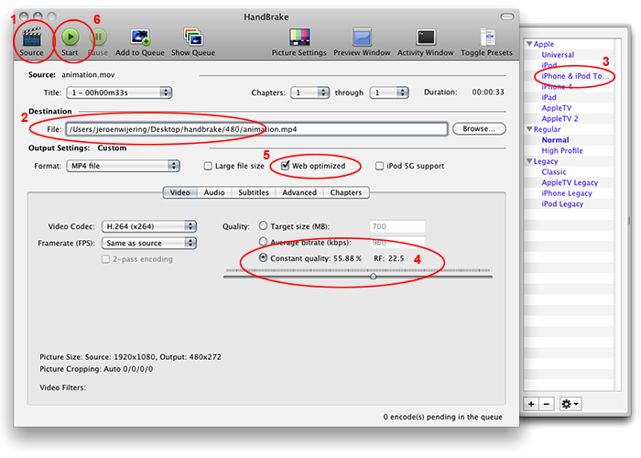
Task: Select the AppleTV preset
Action: [557, 108]
